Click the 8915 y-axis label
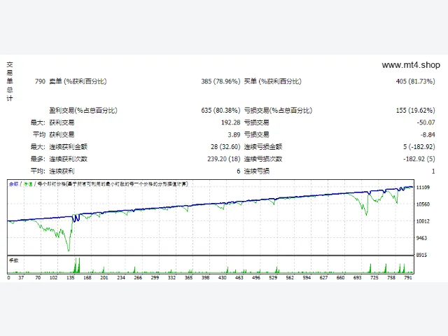Viewport: 448px width, 336px height. pos(421,255)
